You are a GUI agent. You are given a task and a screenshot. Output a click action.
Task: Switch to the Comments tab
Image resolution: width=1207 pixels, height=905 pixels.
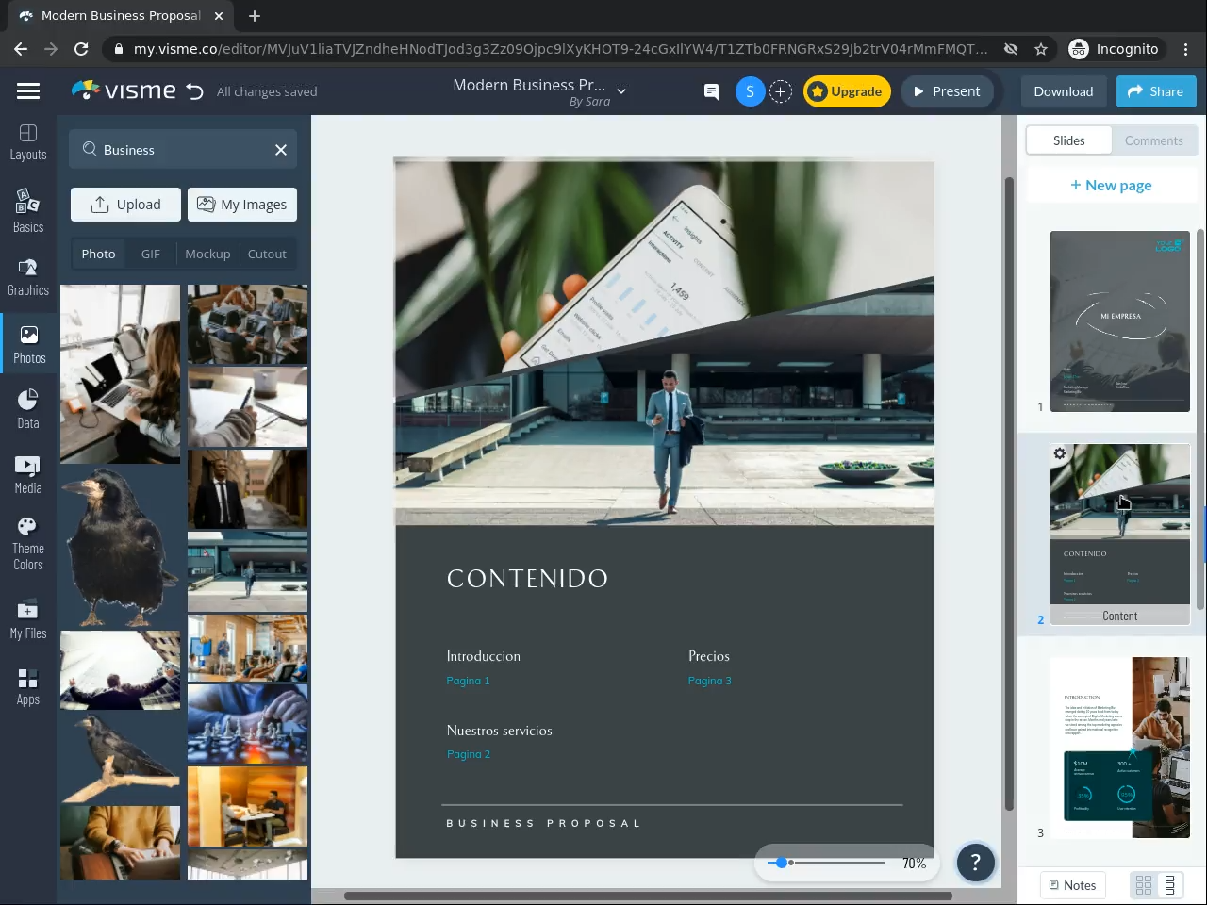pyautogui.click(x=1153, y=140)
